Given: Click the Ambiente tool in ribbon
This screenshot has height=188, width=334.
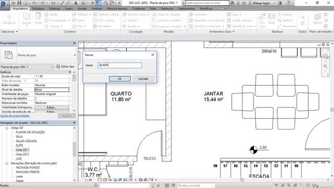Looking at the screenshot, I should pos(198,15).
